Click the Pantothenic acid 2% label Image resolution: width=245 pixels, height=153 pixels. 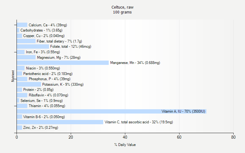point(48,74)
